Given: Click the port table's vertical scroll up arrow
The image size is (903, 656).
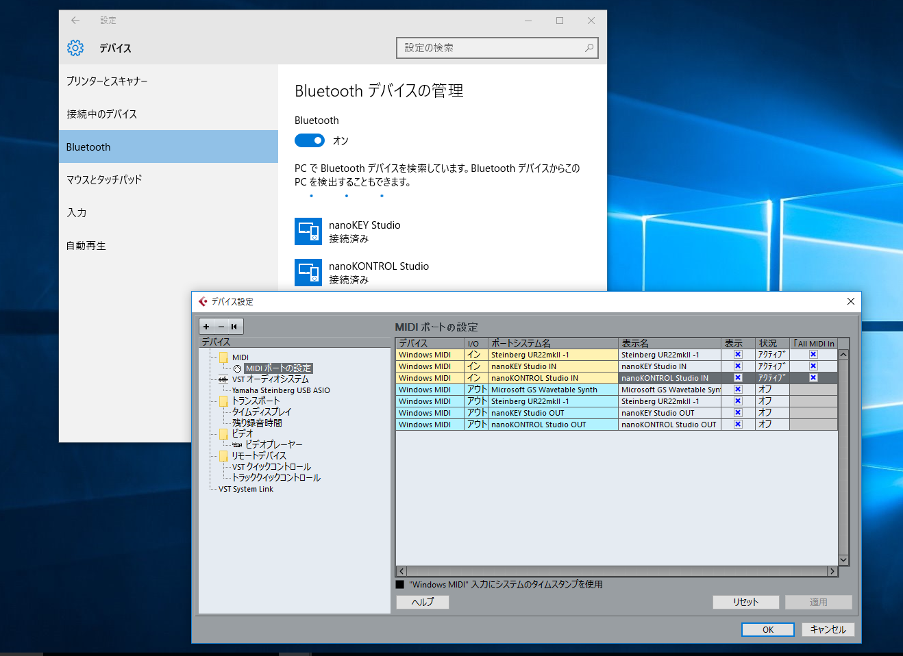Looking at the screenshot, I should 843,355.
